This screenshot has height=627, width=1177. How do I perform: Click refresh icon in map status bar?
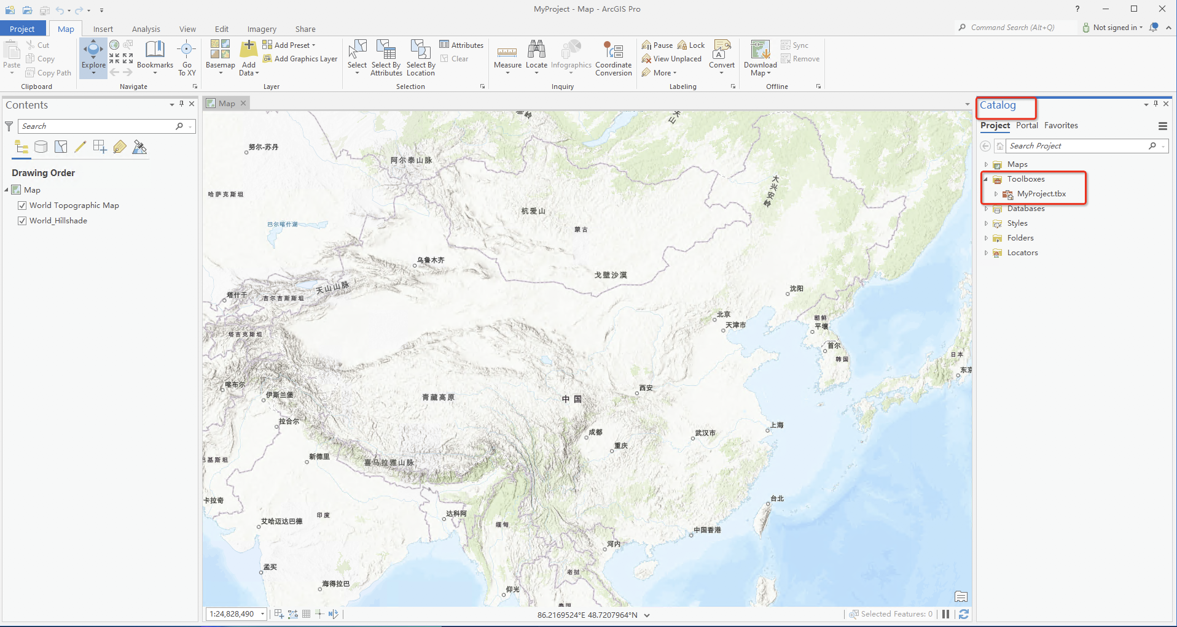point(964,614)
